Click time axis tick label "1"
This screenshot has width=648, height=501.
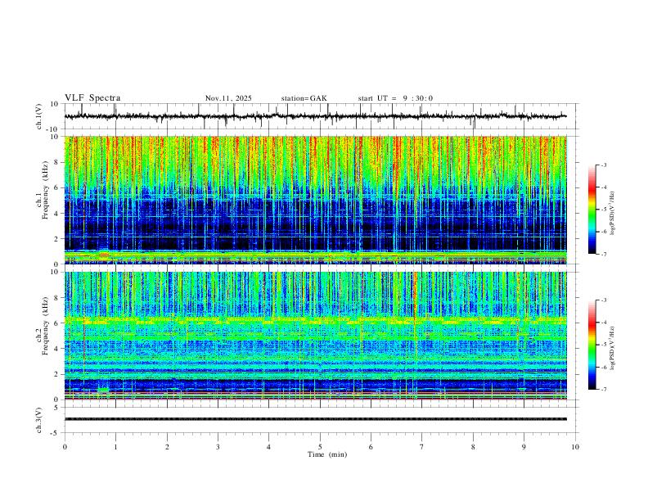coord(115,447)
